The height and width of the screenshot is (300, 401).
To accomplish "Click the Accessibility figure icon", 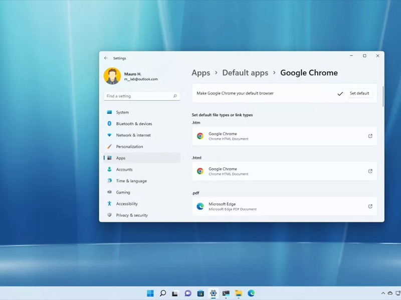I will (x=109, y=203).
